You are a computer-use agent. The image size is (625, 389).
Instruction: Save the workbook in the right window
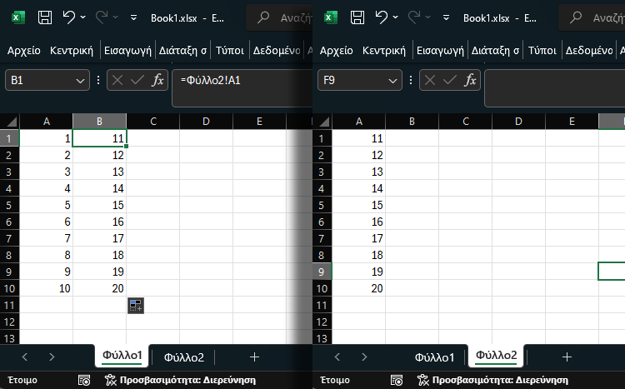tap(357, 17)
